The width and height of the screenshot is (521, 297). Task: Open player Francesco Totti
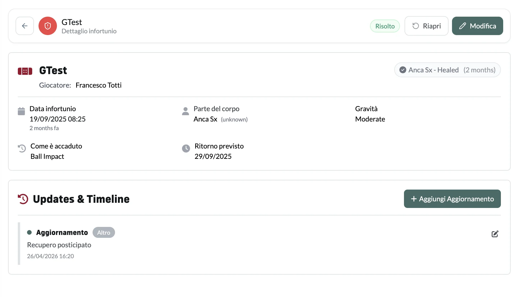click(x=99, y=85)
